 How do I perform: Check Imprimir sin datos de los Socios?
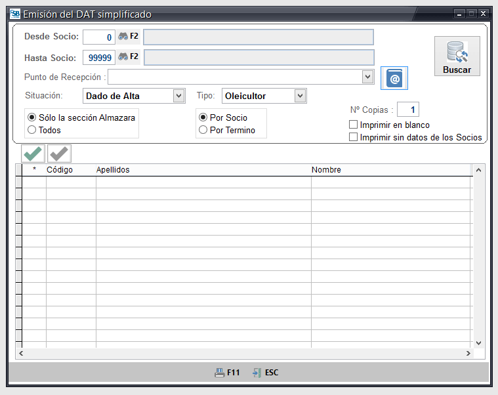coord(354,137)
